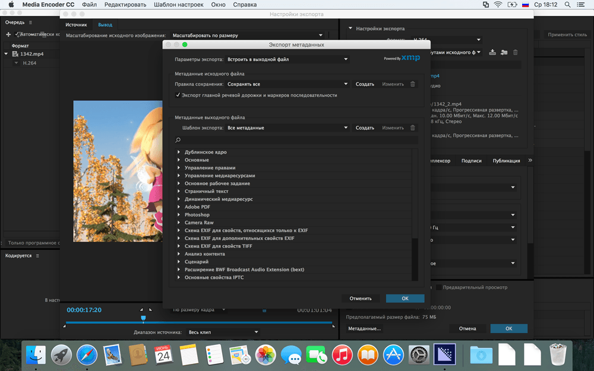The height and width of the screenshot is (371, 594).
Task: Click Cancel in the Export Settings window
Action: click(x=467, y=328)
